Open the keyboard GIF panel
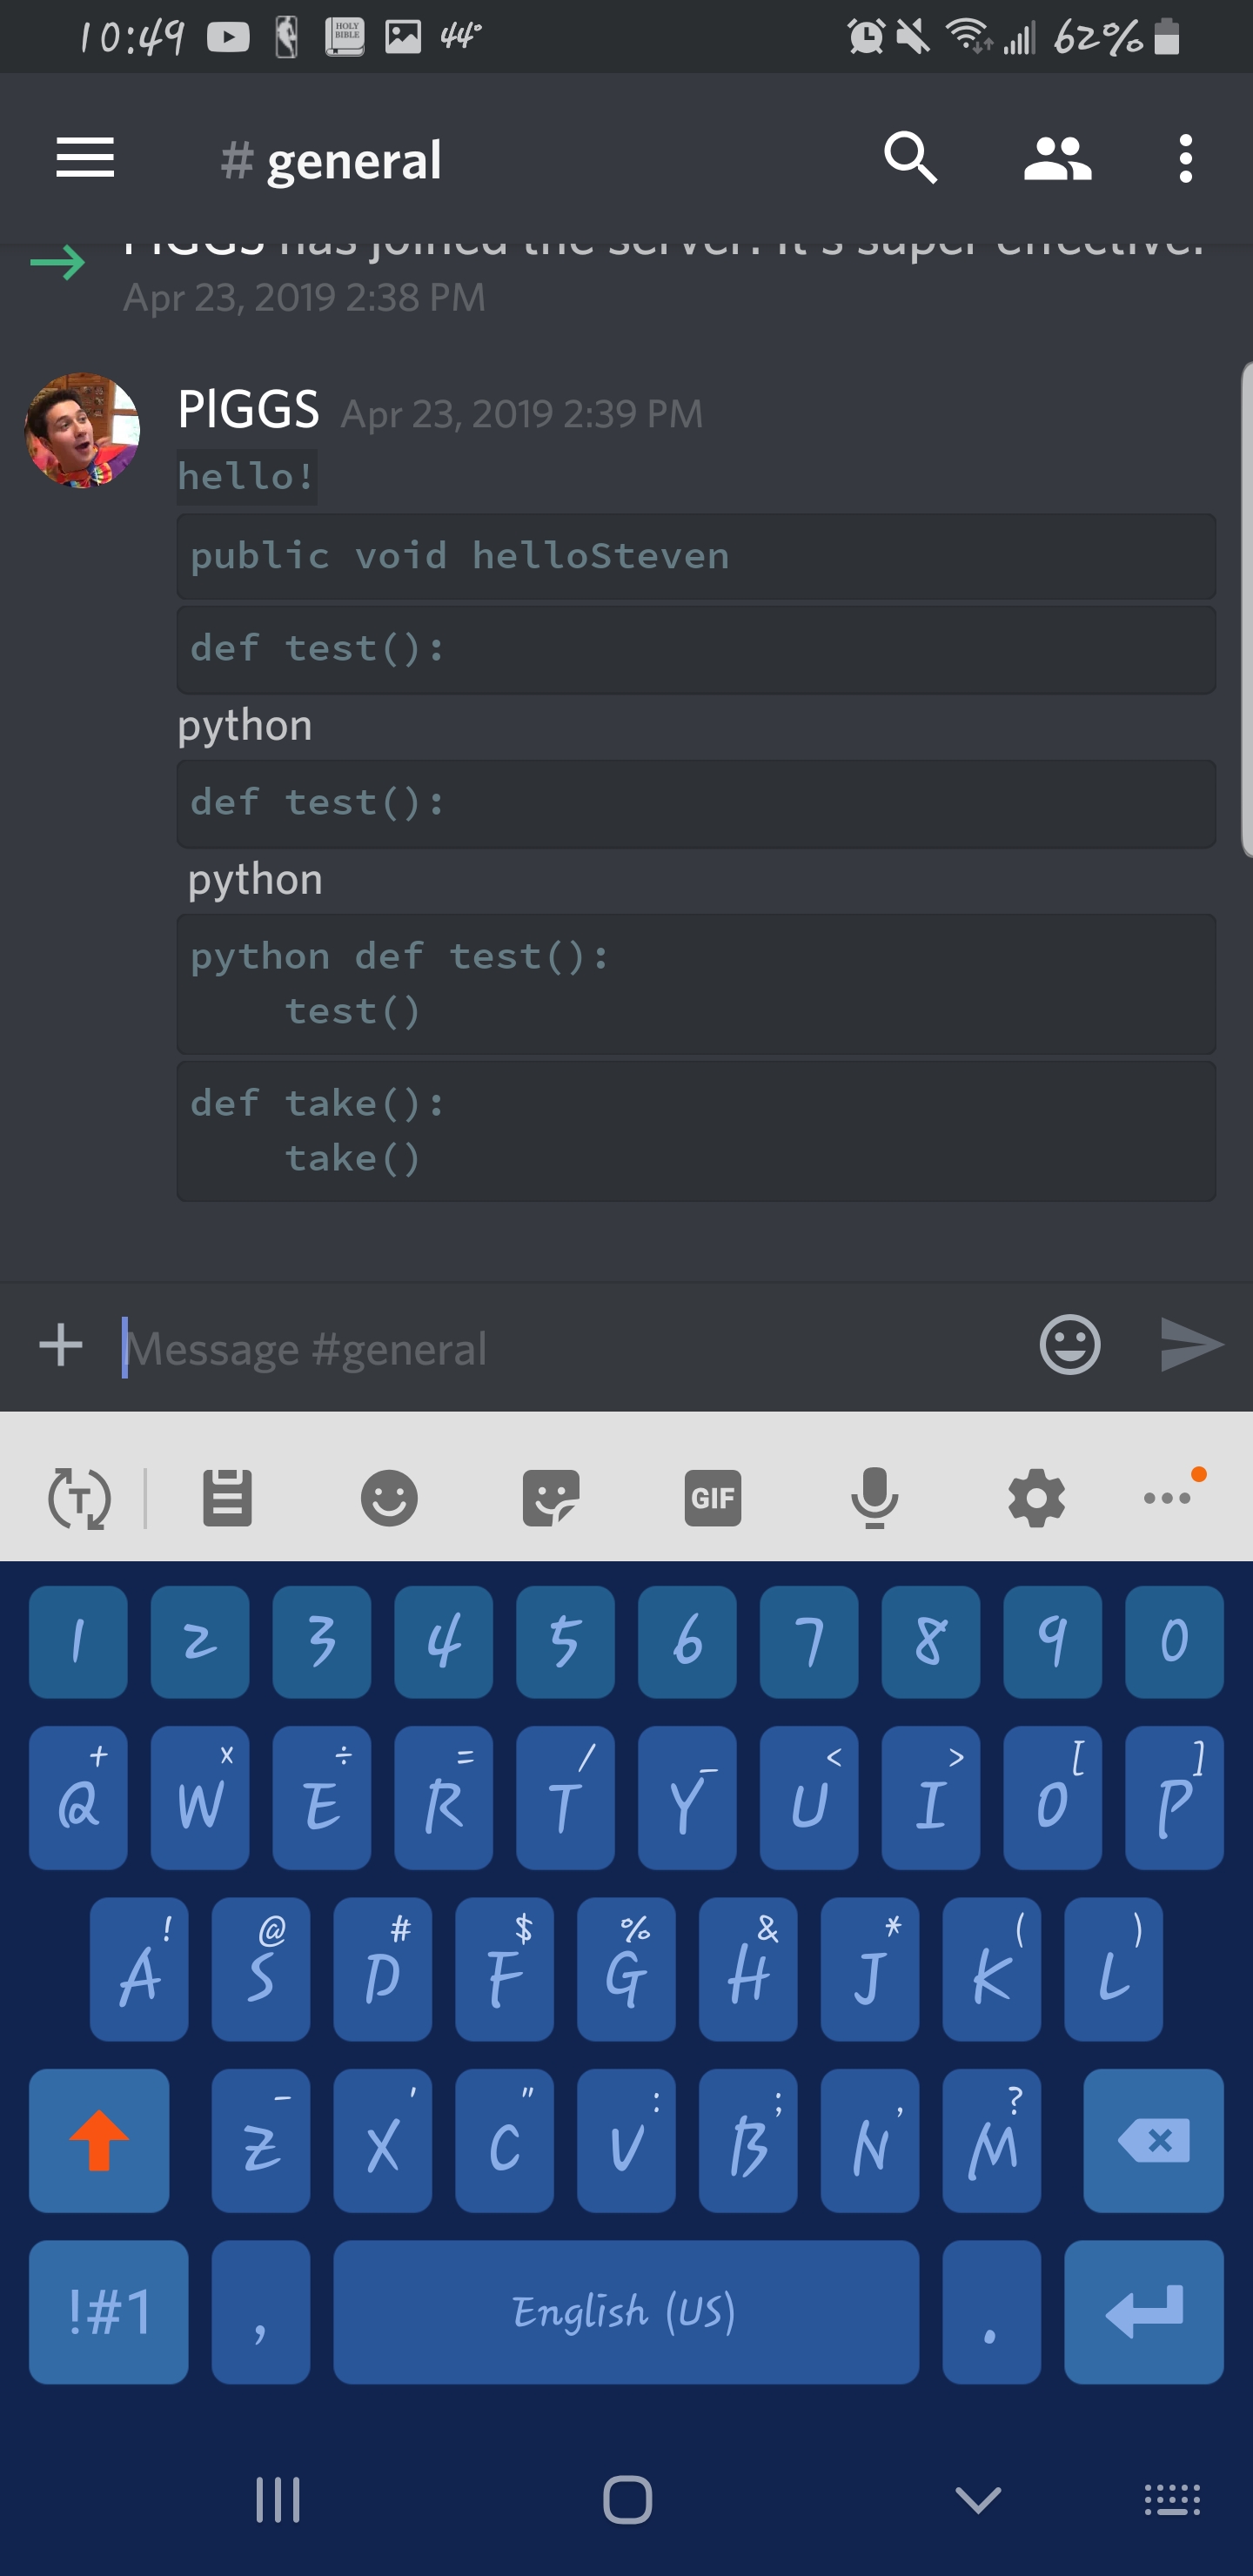1253x2576 pixels. 713,1497
